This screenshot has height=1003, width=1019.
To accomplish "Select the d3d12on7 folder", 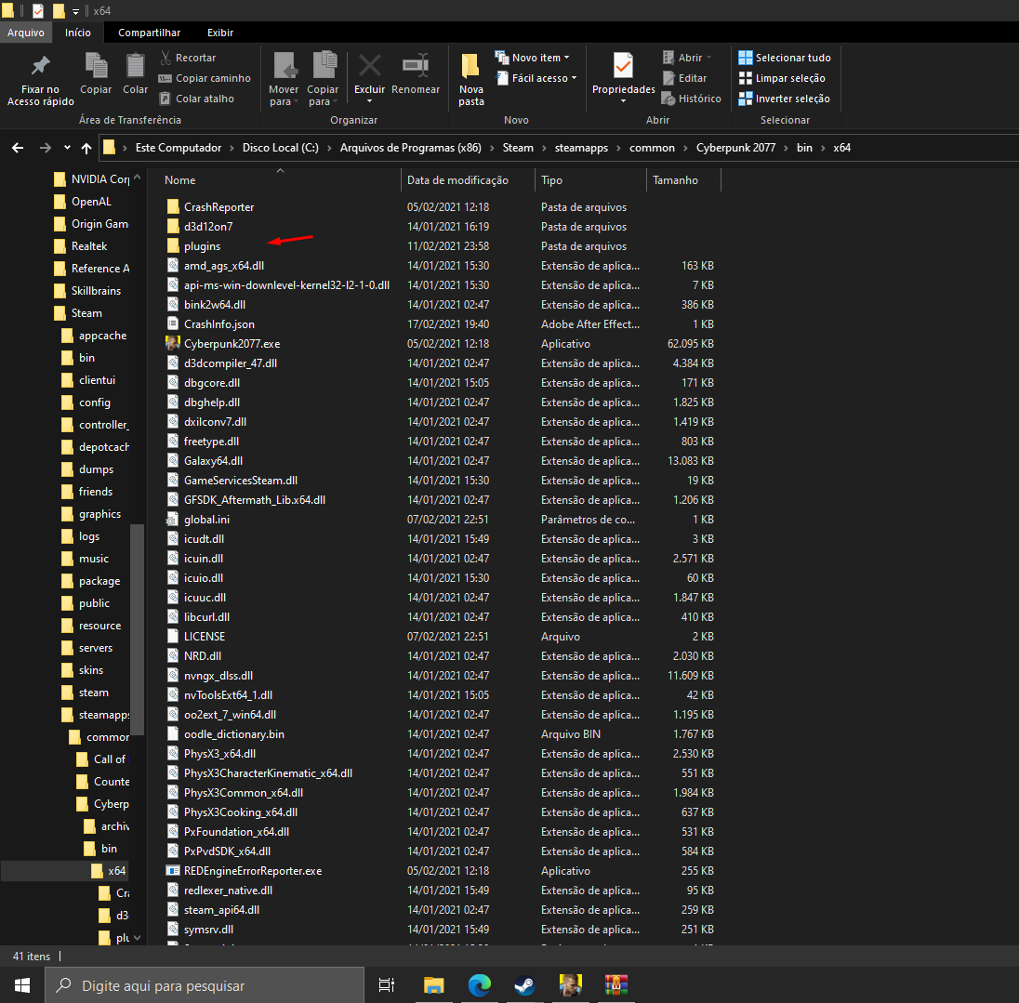I will [x=208, y=227].
